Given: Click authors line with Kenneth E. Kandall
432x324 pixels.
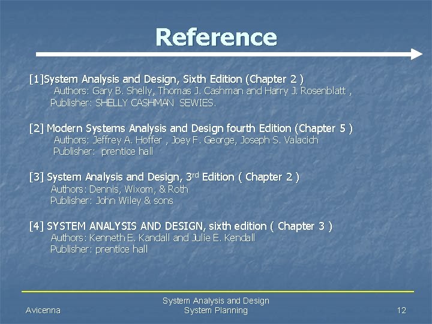Looking at the screenshot, I should point(153,238).
